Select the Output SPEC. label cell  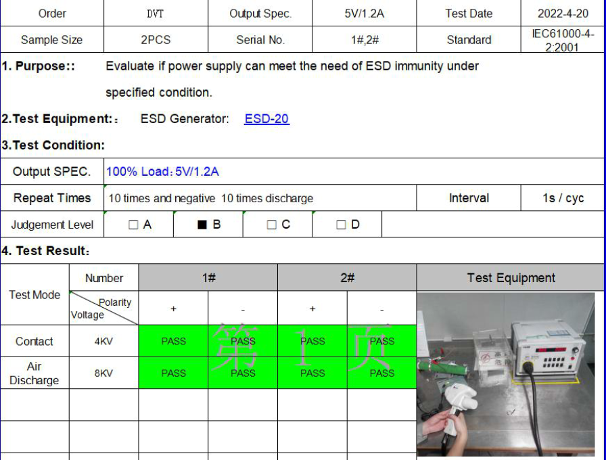[x=52, y=171]
